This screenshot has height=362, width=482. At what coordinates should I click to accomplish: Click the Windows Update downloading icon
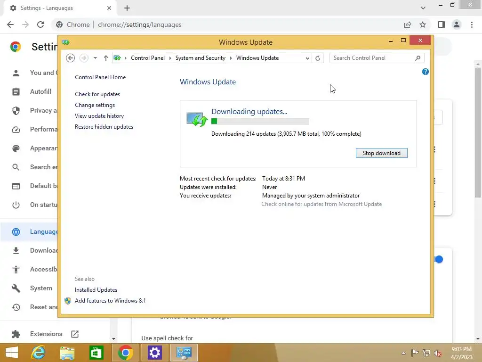197,119
